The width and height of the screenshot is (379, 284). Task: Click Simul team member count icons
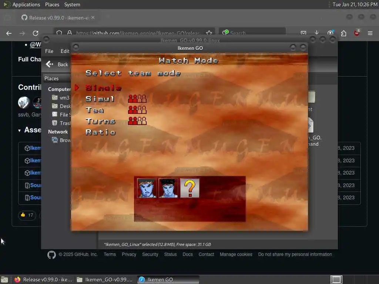137,99
